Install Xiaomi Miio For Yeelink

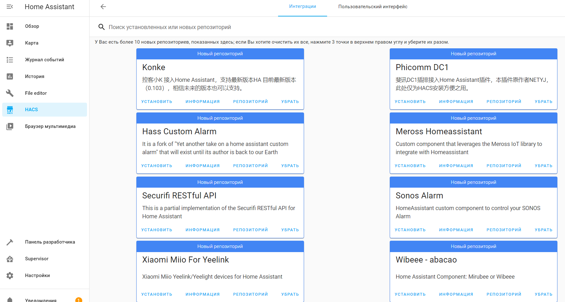click(x=157, y=294)
